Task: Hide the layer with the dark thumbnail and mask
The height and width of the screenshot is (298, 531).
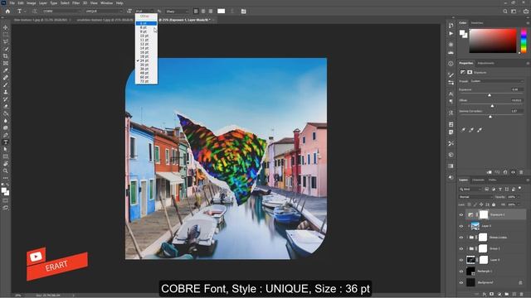Action: coord(461,260)
